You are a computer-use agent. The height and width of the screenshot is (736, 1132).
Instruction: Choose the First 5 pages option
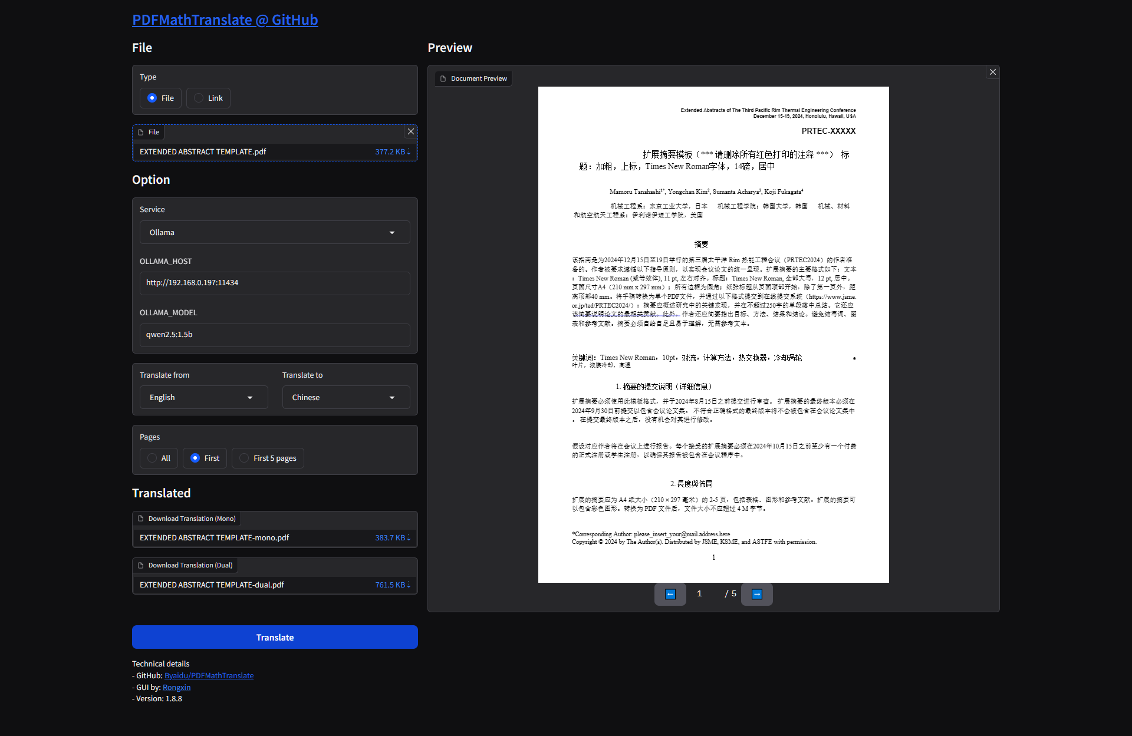(x=245, y=458)
